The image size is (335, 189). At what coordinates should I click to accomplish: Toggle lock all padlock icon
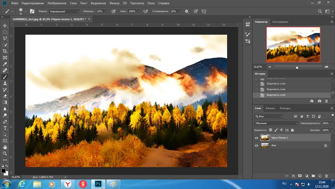click(292, 130)
